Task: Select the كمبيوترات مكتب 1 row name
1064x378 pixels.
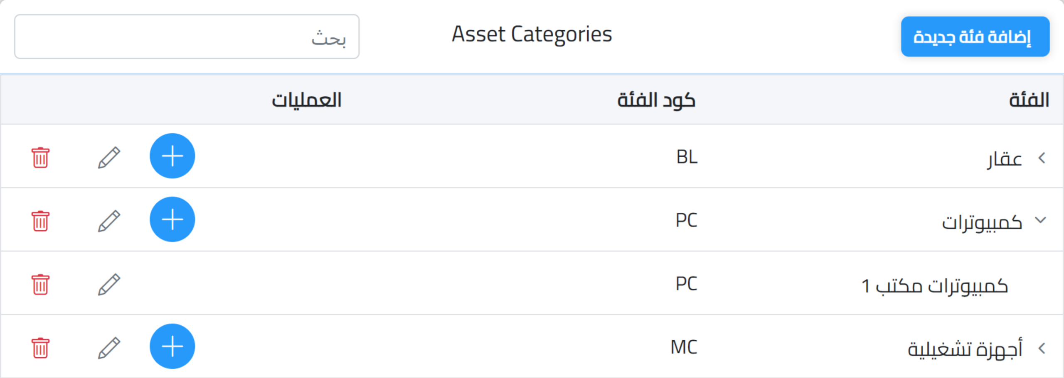Action: coord(934,286)
